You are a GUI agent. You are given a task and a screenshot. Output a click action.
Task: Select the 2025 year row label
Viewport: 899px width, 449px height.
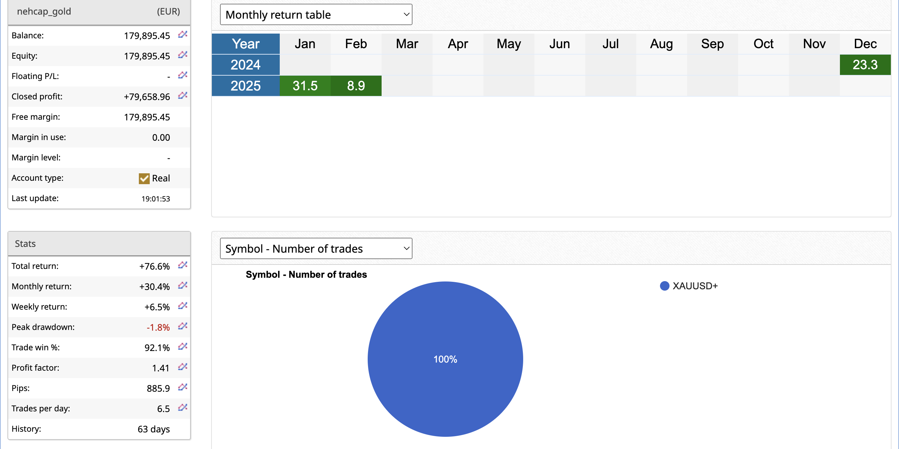tap(245, 86)
